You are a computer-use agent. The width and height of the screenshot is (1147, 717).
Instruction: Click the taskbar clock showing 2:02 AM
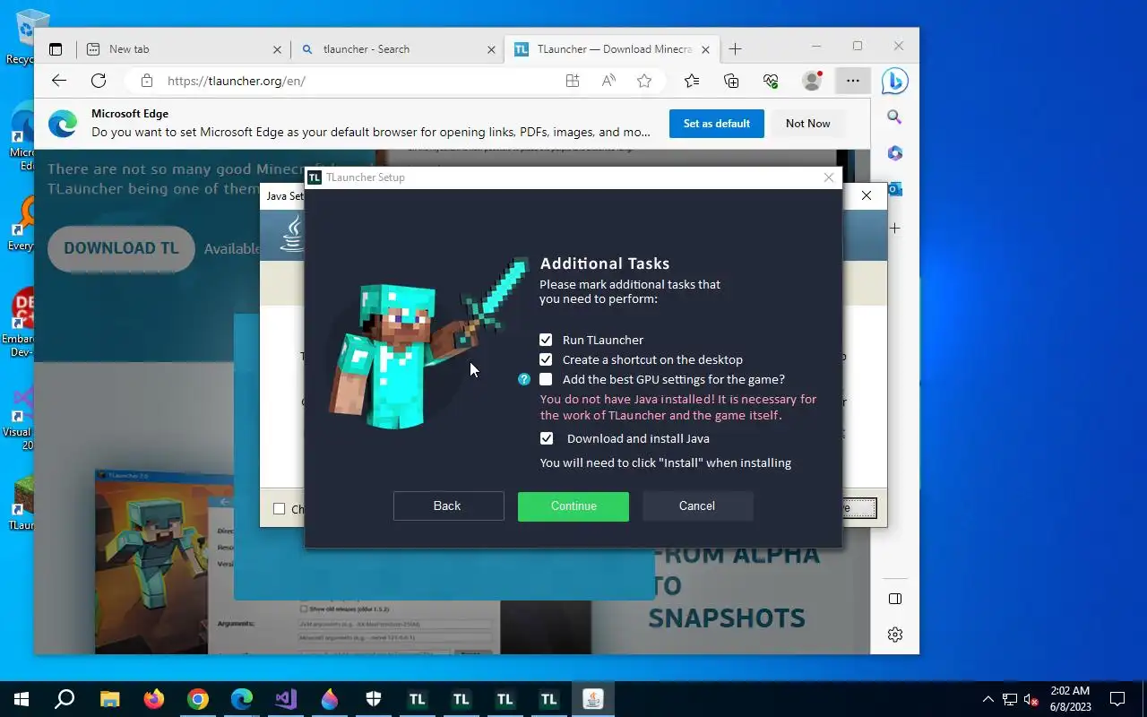tap(1070, 699)
